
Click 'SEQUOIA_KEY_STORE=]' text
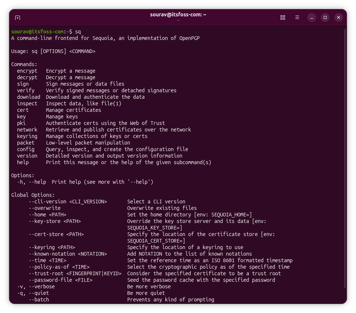(155, 228)
